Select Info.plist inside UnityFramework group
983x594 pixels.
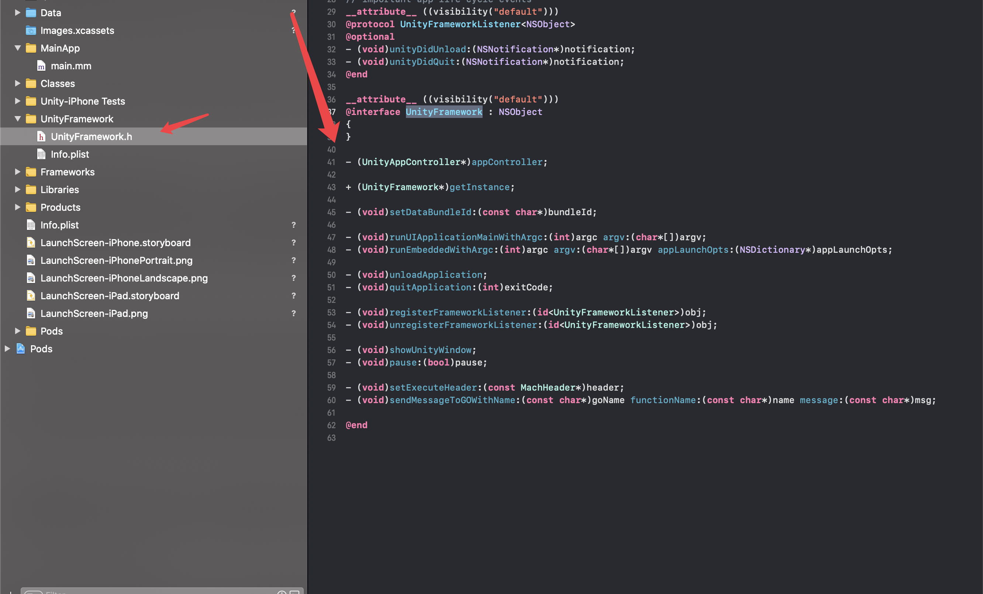pos(70,154)
